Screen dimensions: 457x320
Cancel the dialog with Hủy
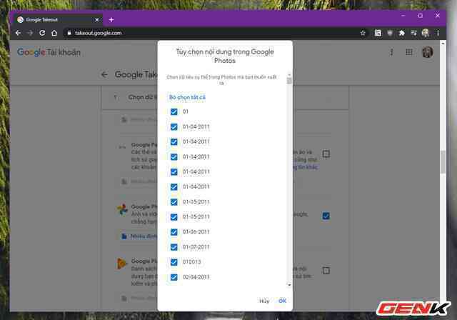point(264,301)
